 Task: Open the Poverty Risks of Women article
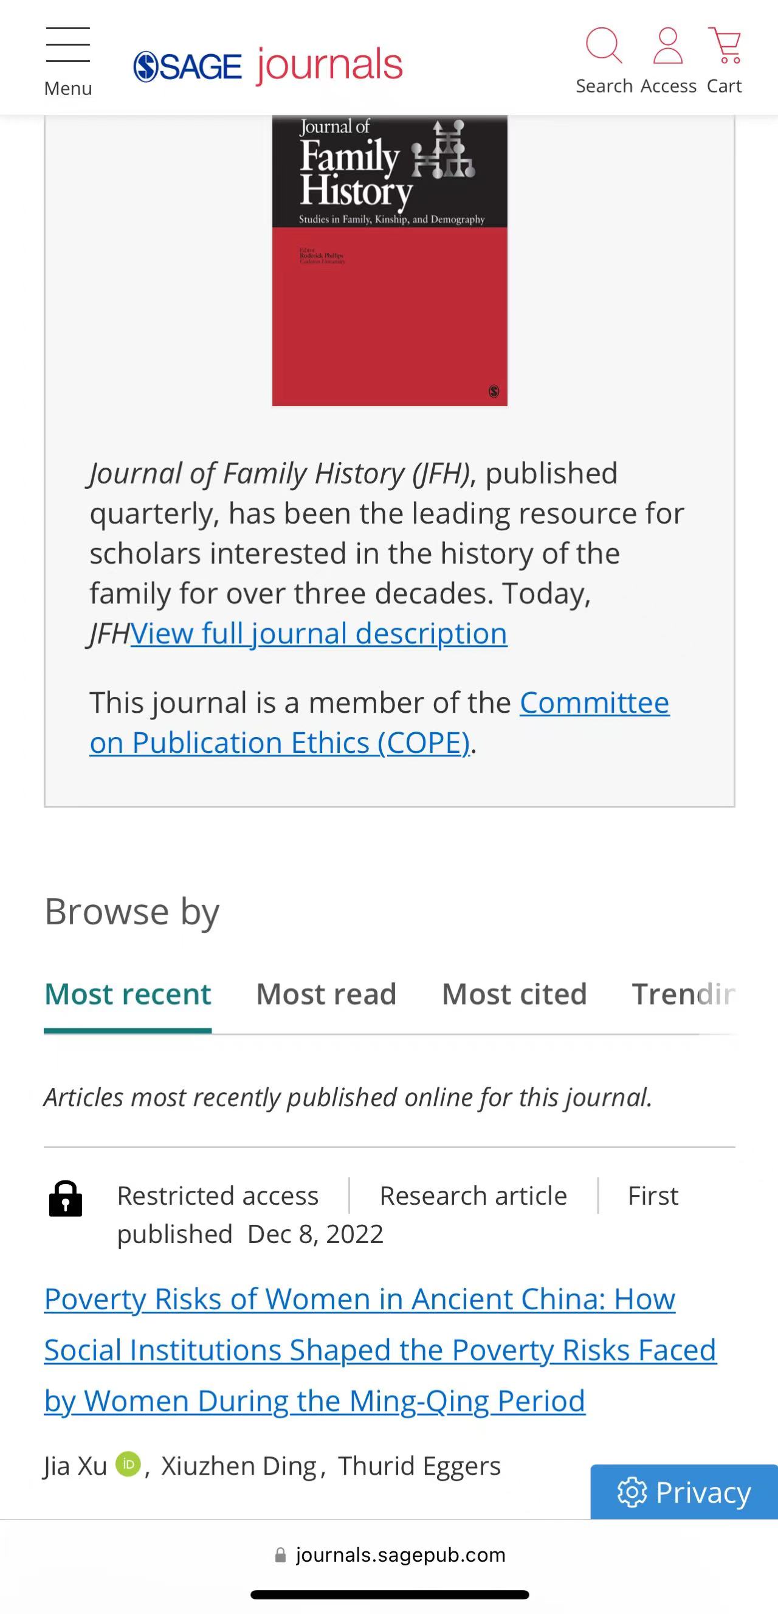point(360,1349)
